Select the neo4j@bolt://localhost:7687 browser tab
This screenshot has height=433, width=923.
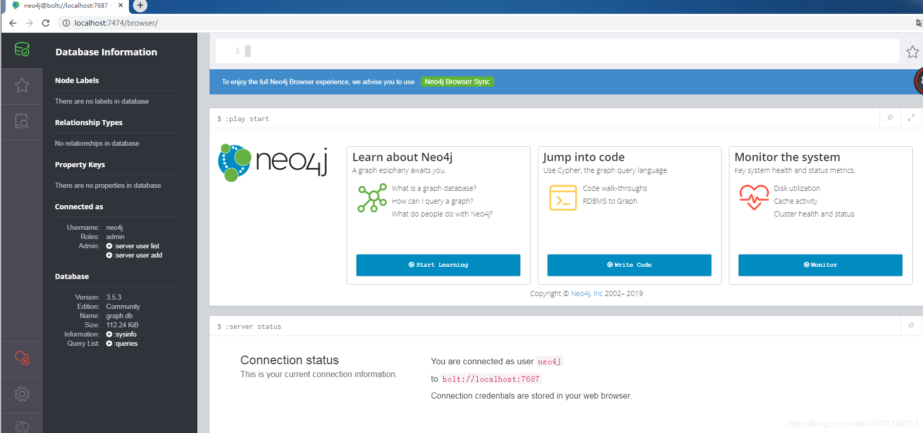pos(66,6)
